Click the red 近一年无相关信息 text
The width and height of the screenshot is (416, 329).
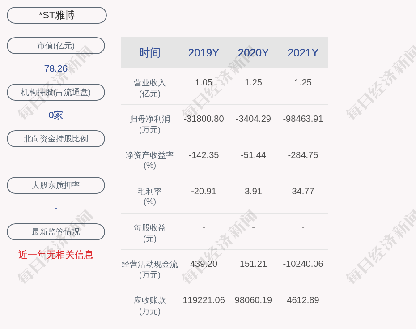tap(56, 255)
